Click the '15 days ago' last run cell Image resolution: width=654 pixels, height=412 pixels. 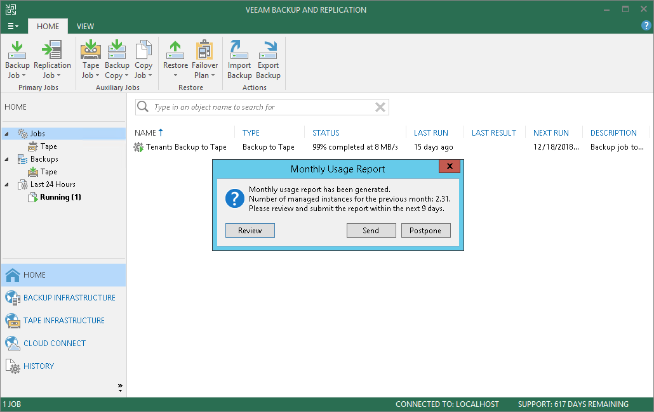[x=434, y=147]
